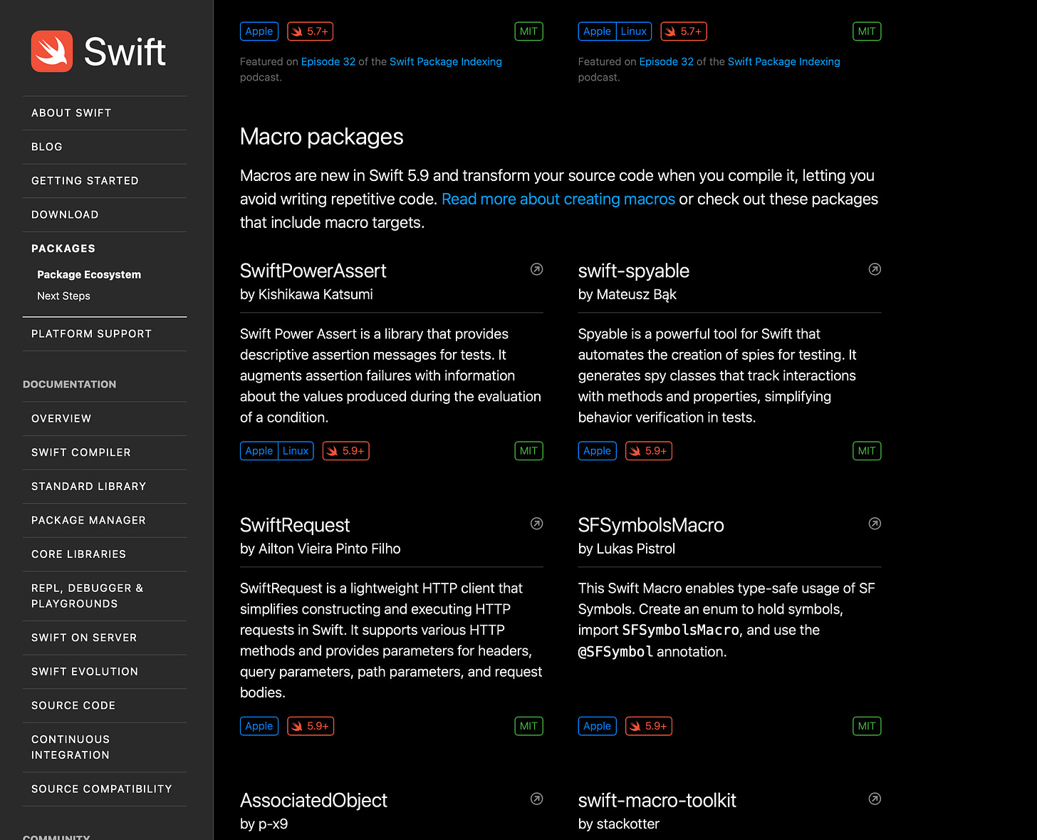The height and width of the screenshot is (840, 1037).
Task: Open AssociatedObject external link arrow icon
Action: 537,799
